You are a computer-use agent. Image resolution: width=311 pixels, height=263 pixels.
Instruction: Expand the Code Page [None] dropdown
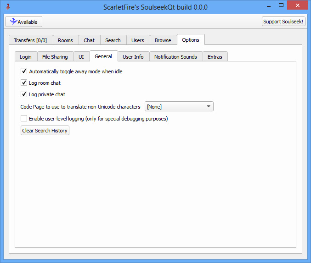tap(179, 106)
